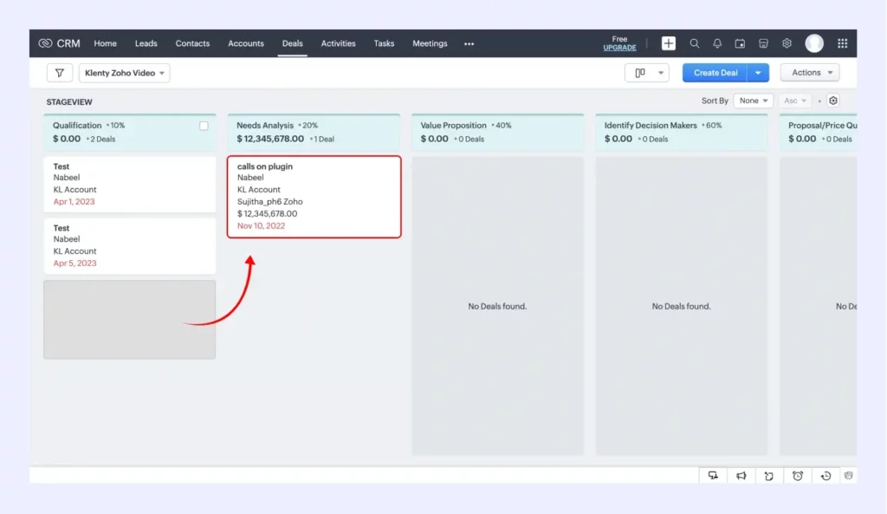Open the search magnifier icon

(x=694, y=43)
